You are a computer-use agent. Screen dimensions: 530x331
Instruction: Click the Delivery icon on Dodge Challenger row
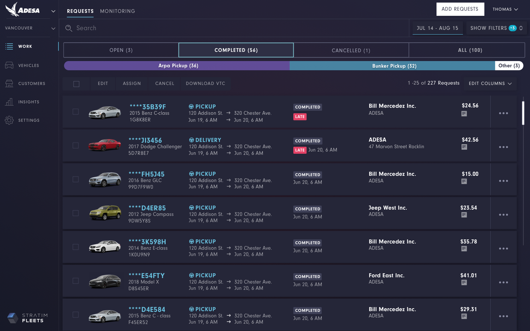point(191,140)
